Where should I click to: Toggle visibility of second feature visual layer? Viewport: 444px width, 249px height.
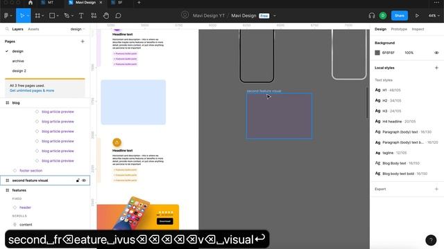click(84, 181)
